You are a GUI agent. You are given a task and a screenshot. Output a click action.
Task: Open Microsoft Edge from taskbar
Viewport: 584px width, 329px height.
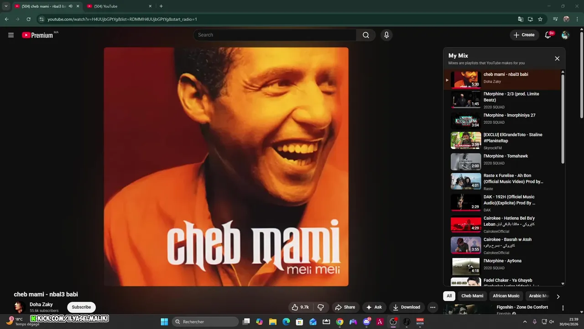point(286,322)
